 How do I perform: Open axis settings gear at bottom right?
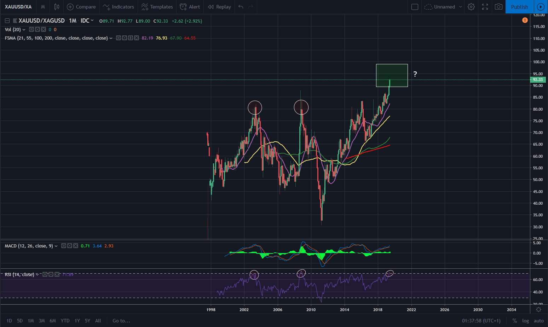tap(538, 310)
